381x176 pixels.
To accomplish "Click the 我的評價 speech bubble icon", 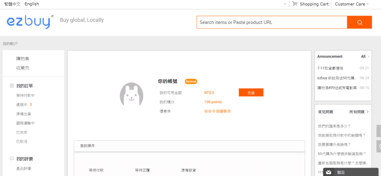I will pos(12,159).
